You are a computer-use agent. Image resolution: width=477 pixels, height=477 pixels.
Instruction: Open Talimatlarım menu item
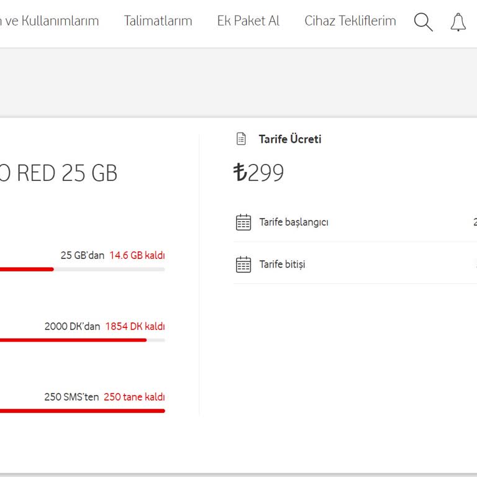(158, 20)
